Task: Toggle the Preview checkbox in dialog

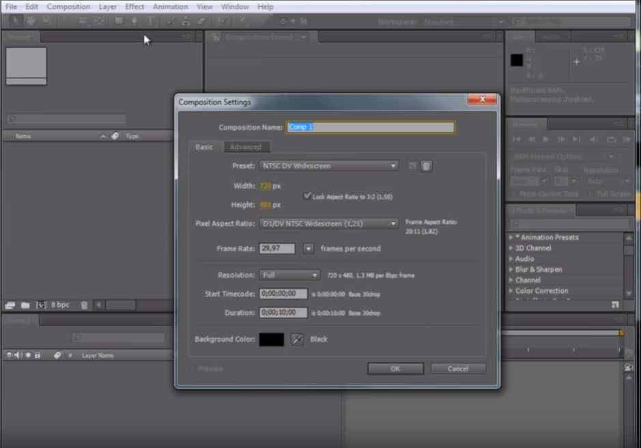Action: click(x=191, y=369)
